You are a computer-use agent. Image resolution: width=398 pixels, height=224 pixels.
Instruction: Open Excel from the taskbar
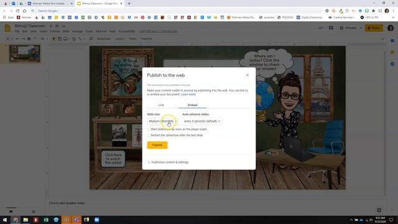click(46, 220)
